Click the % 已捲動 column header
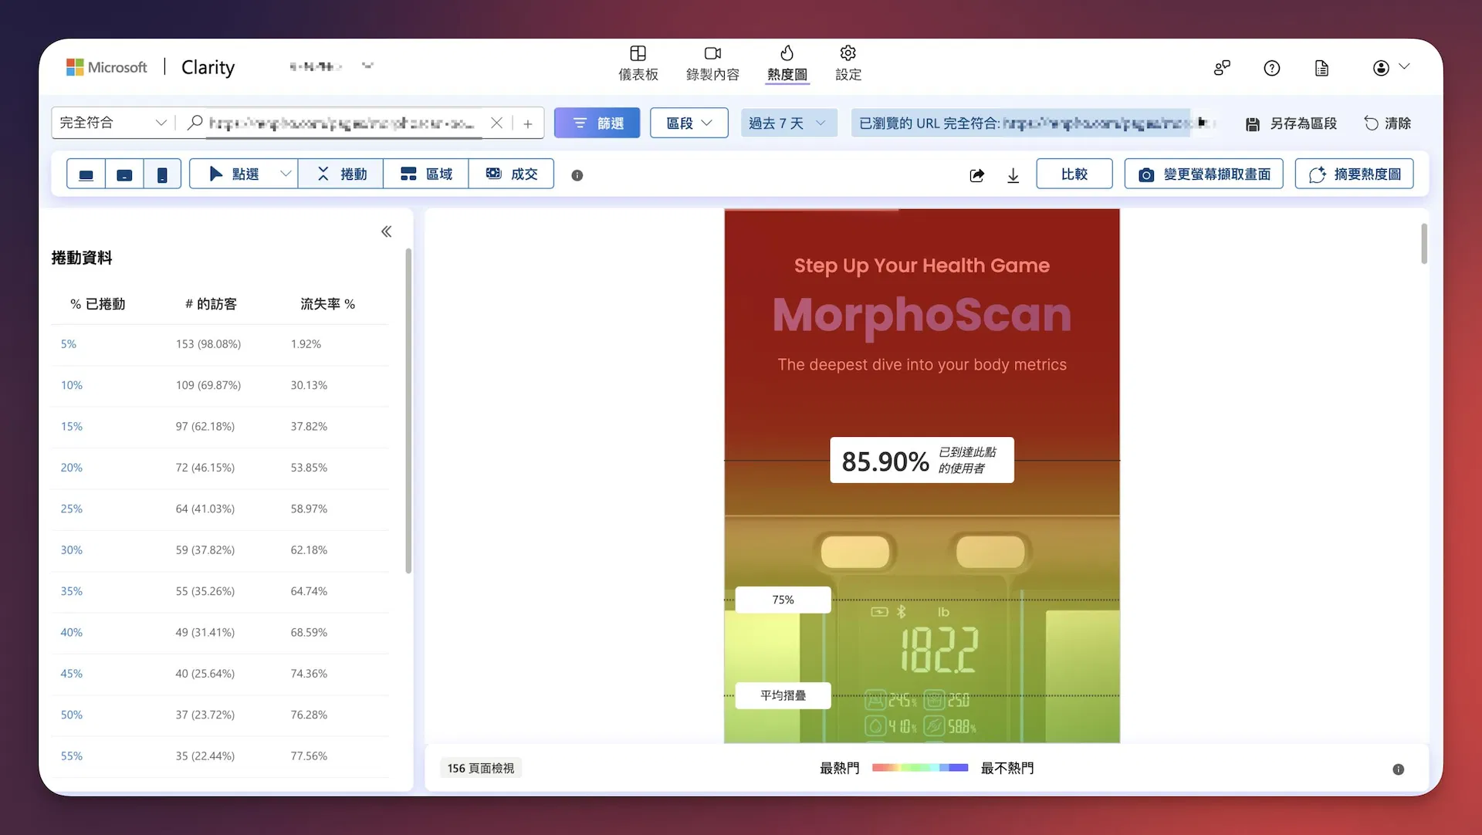 [x=97, y=304]
